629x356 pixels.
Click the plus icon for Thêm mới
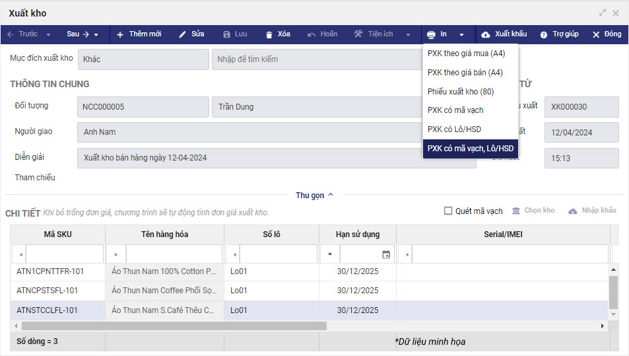tap(120, 35)
